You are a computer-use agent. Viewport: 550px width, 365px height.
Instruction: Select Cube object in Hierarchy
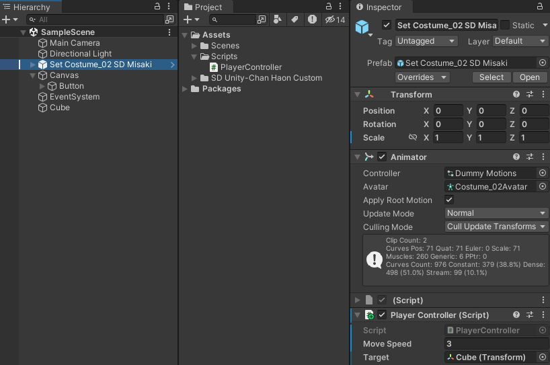[60, 108]
